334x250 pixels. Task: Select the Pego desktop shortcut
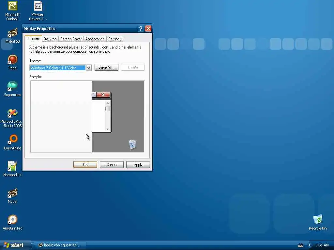pyautogui.click(x=13, y=62)
